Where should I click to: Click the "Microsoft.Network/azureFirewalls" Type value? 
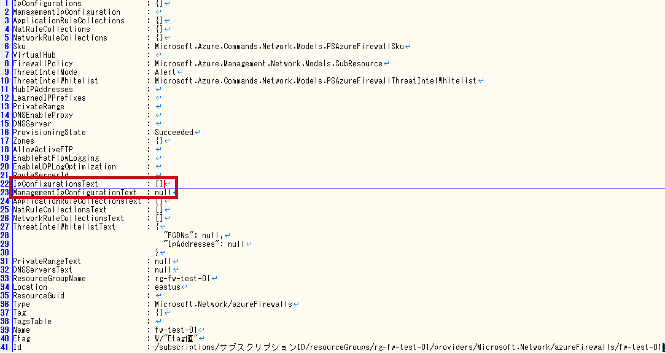[x=224, y=305]
